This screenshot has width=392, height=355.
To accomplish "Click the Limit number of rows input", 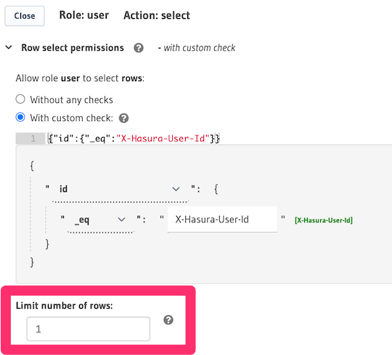I will (x=89, y=329).
